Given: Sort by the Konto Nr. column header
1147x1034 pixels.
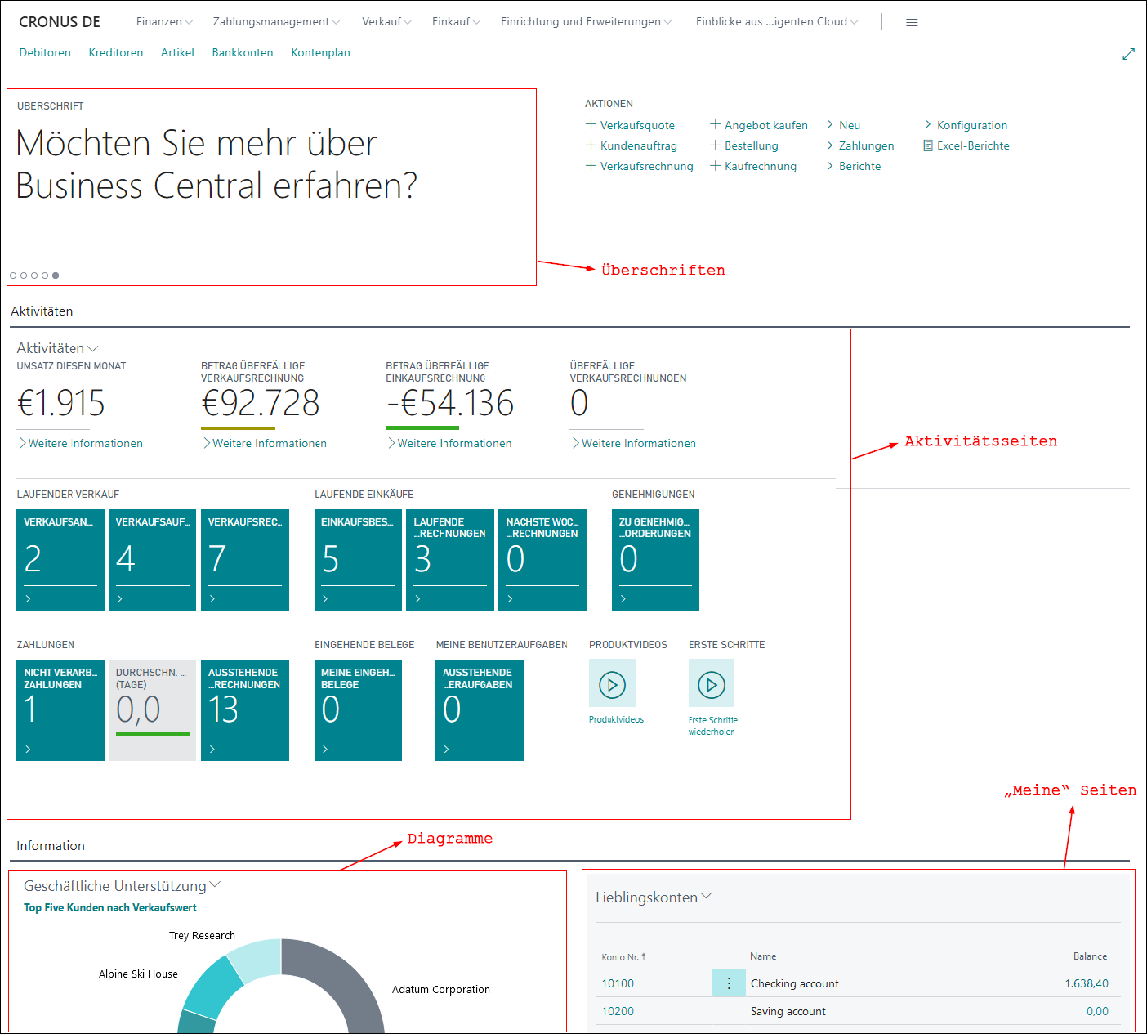Looking at the screenshot, I should click(623, 956).
